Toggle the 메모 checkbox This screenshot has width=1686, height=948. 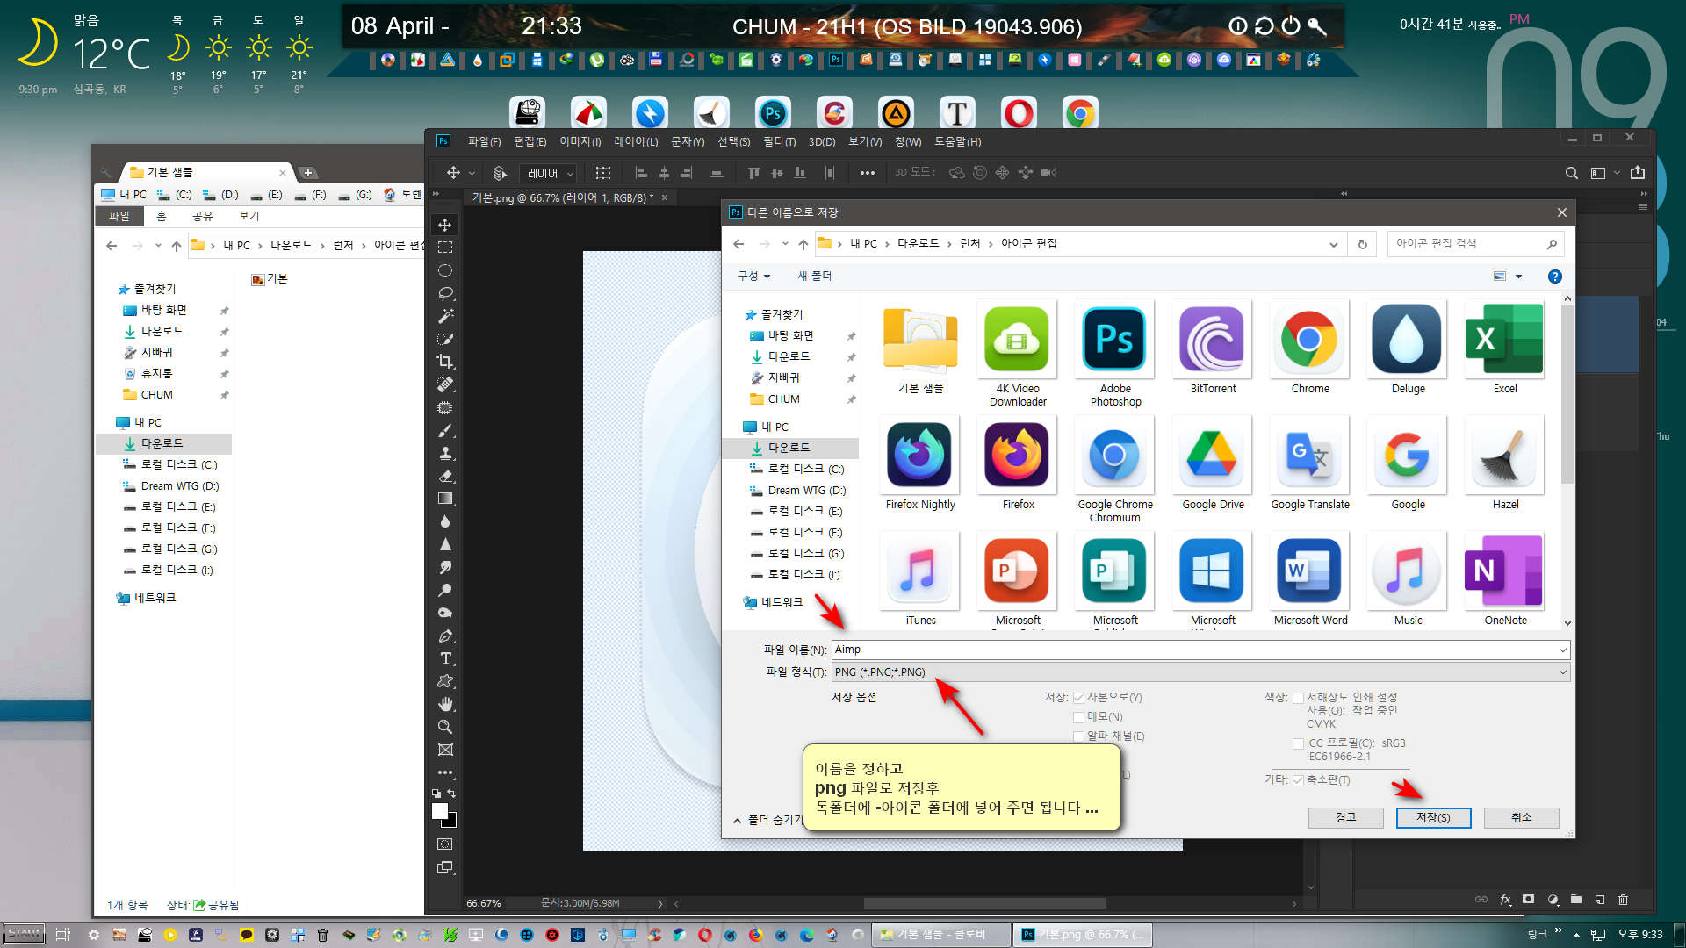coord(1079,717)
